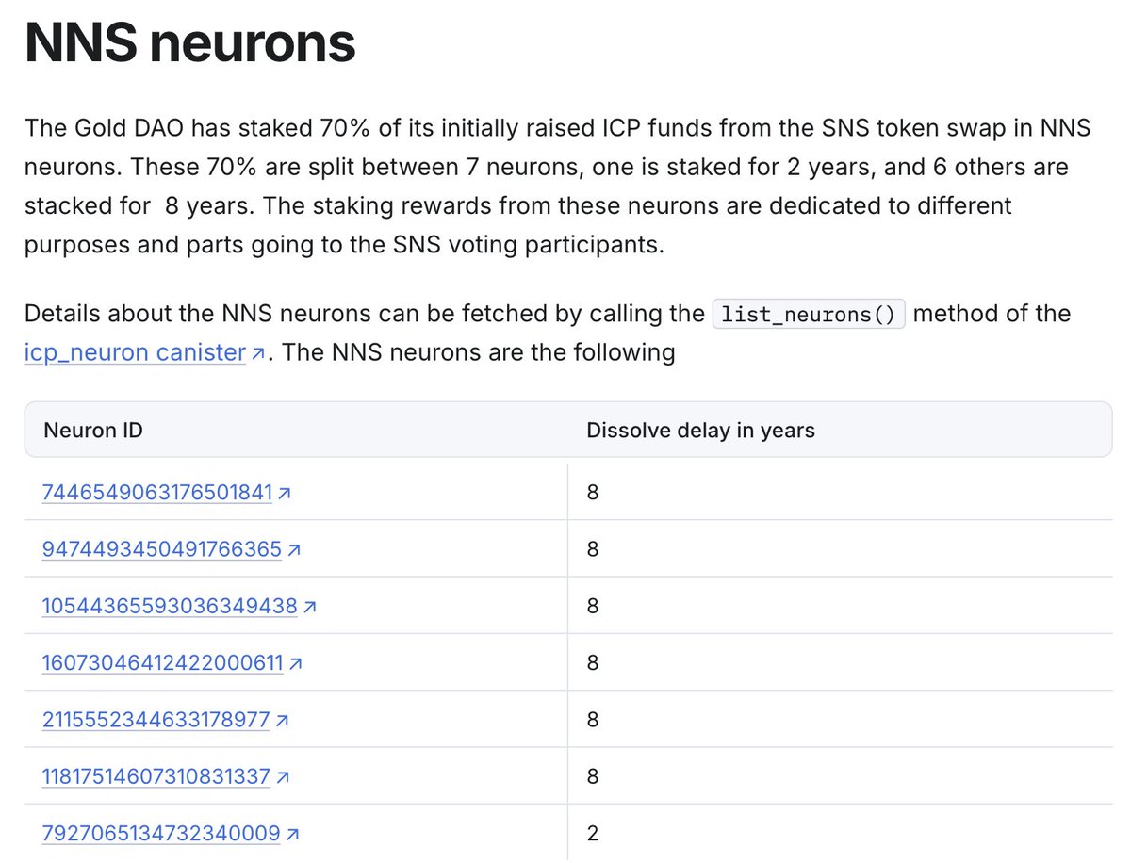Click the Dissolve delay in years header
This screenshot has height=863, width=1131.
pos(700,431)
